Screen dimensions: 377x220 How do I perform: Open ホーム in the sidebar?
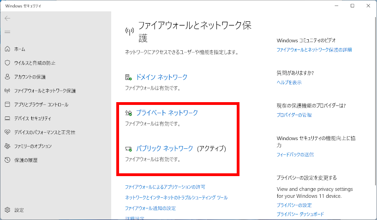pos(20,49)
